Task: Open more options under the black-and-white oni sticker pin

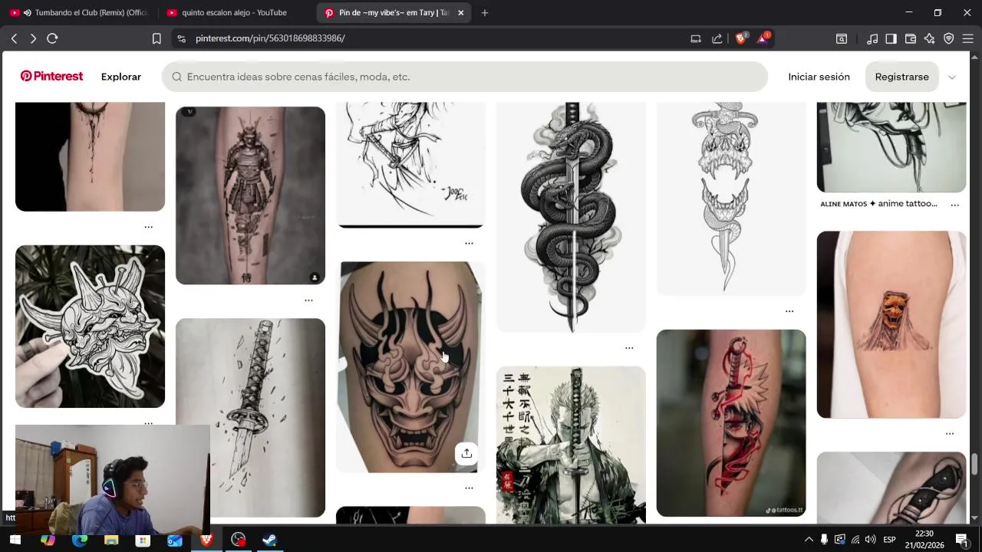Action: coord(149,422)
